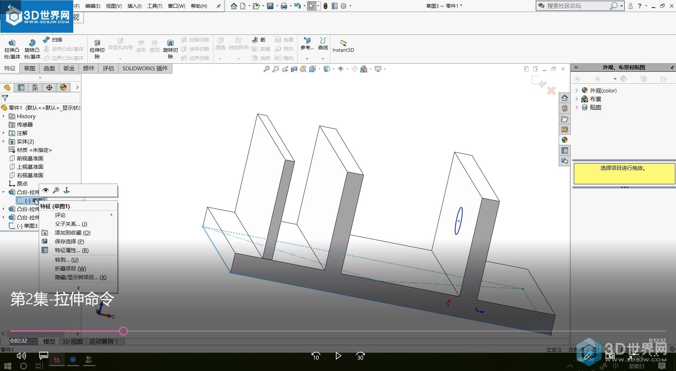Viewport: 676px width, 371px height.
Task: Rewind video 10 seconds
Action: [x=316, y=356]
